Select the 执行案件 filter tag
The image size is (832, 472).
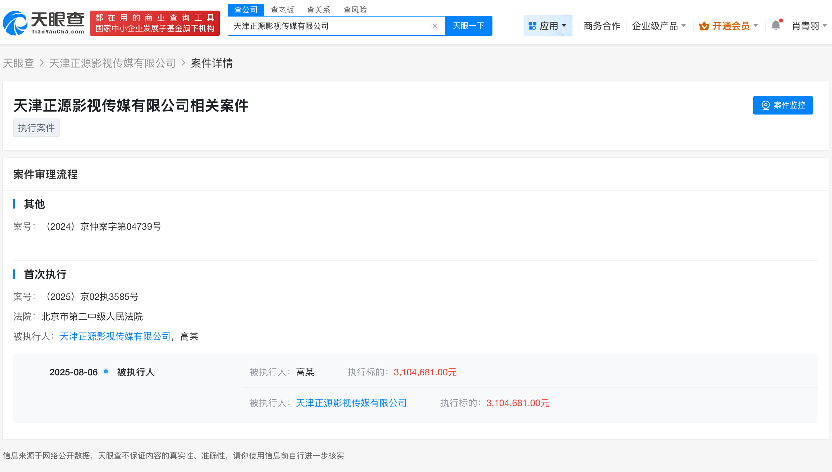(x=36, y=128)
